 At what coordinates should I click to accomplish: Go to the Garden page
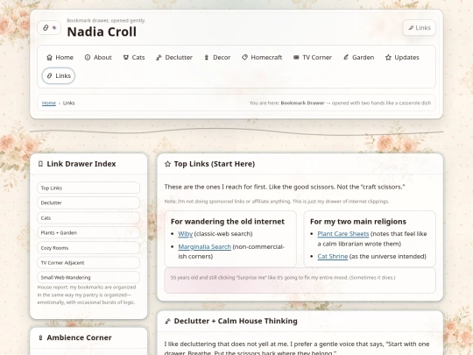pyautogui.click(x=359, y=57)
